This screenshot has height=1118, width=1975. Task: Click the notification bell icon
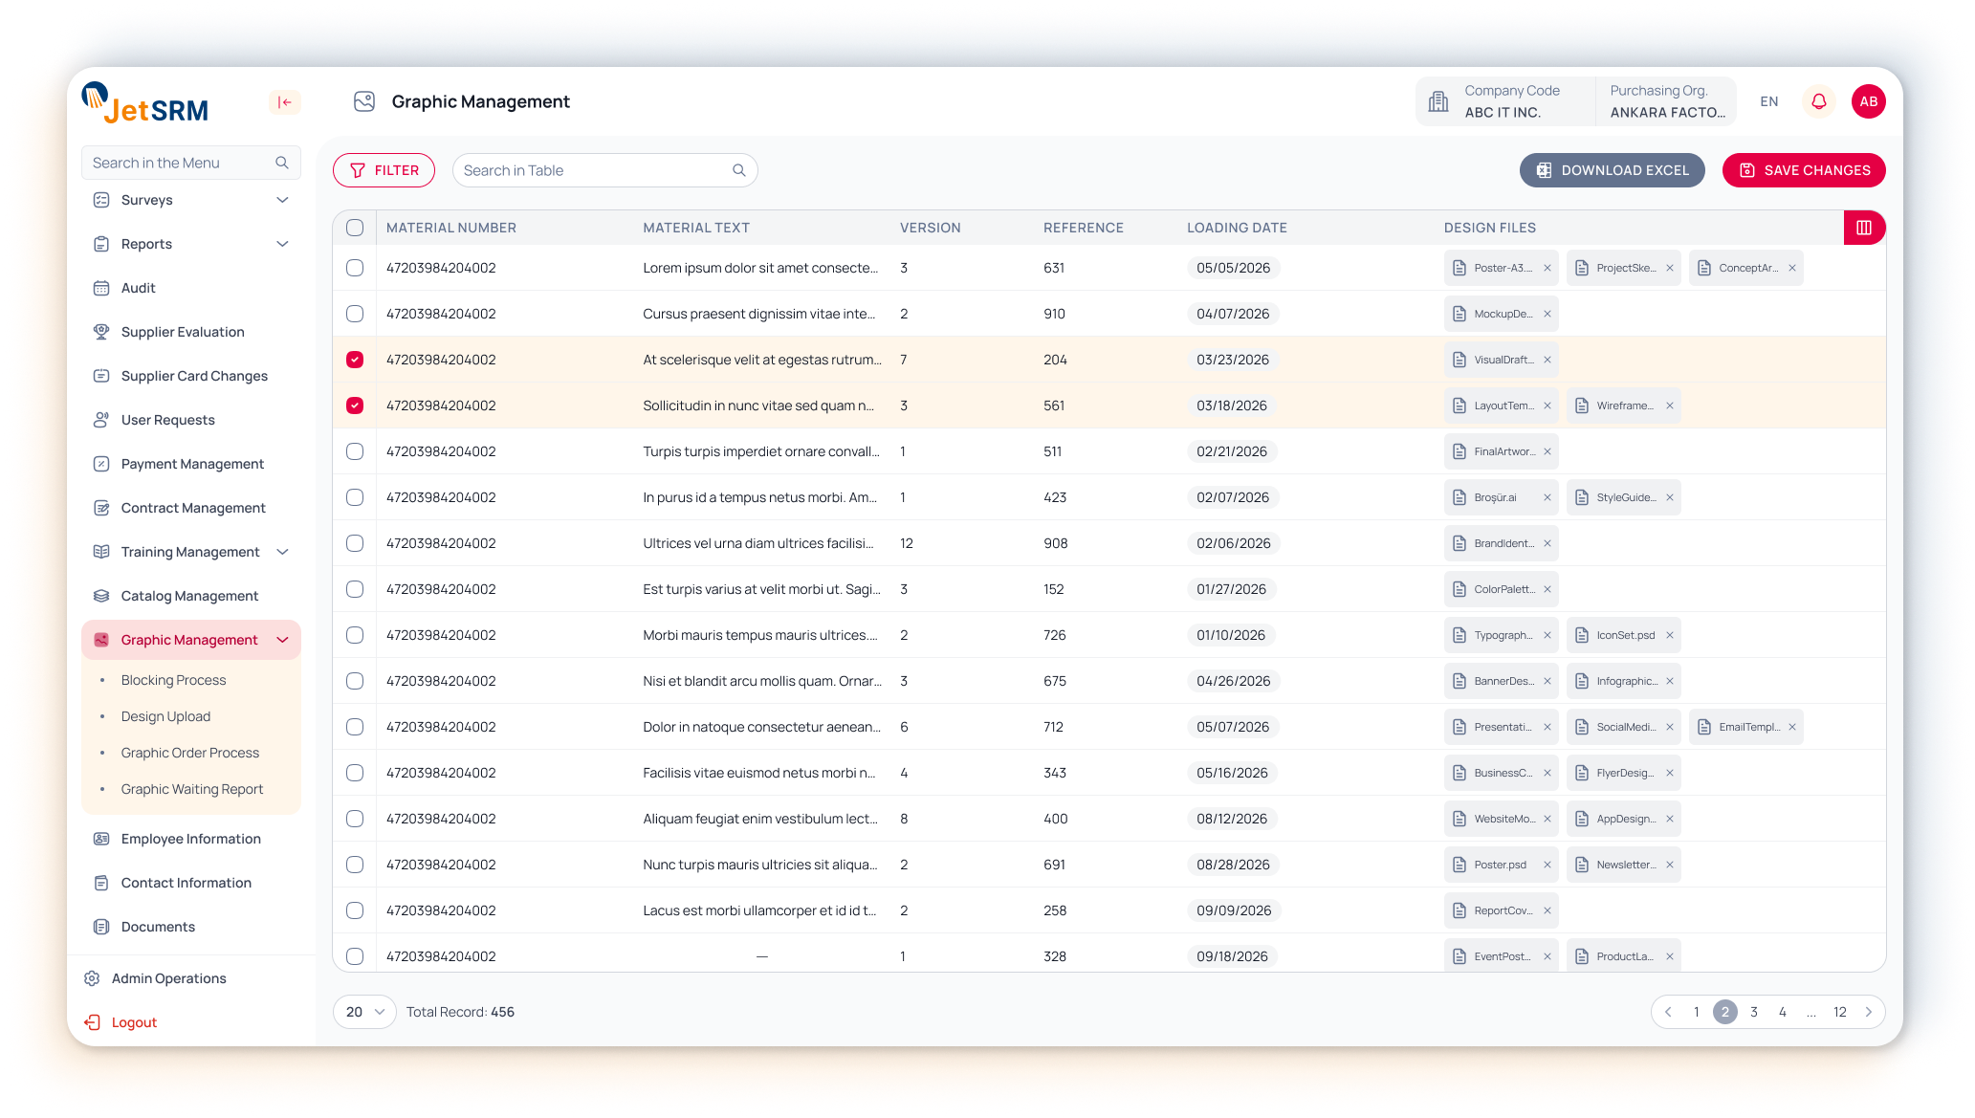click(x=1818, y=101)
